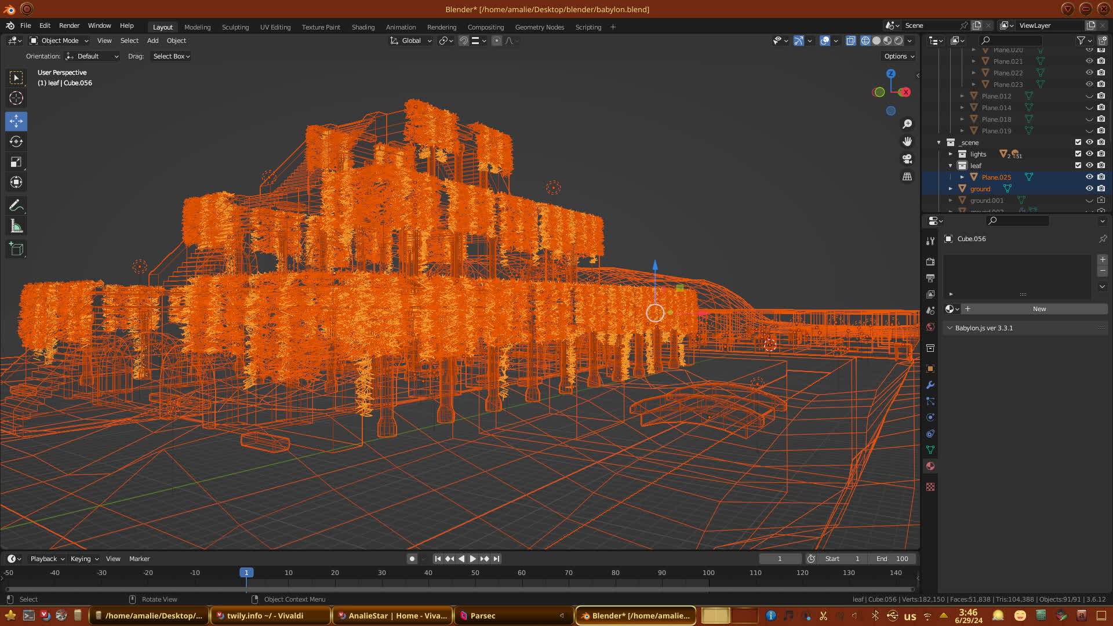Click the End frame field
This screenshot has height=626, width=1113.
pos(892,559)
